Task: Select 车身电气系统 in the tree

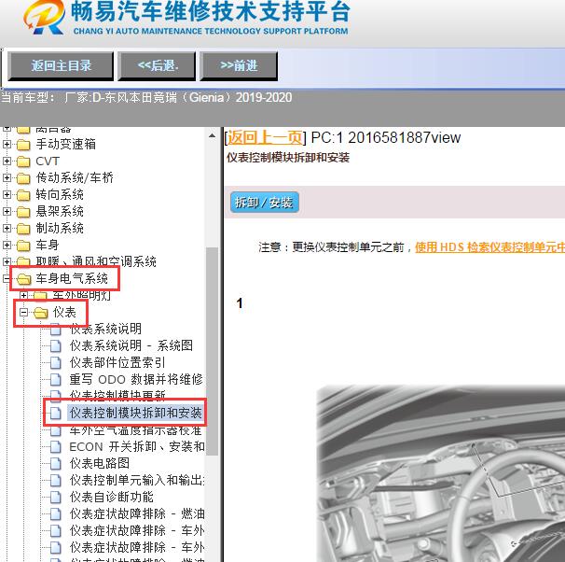Action: (x=72, y=278)
